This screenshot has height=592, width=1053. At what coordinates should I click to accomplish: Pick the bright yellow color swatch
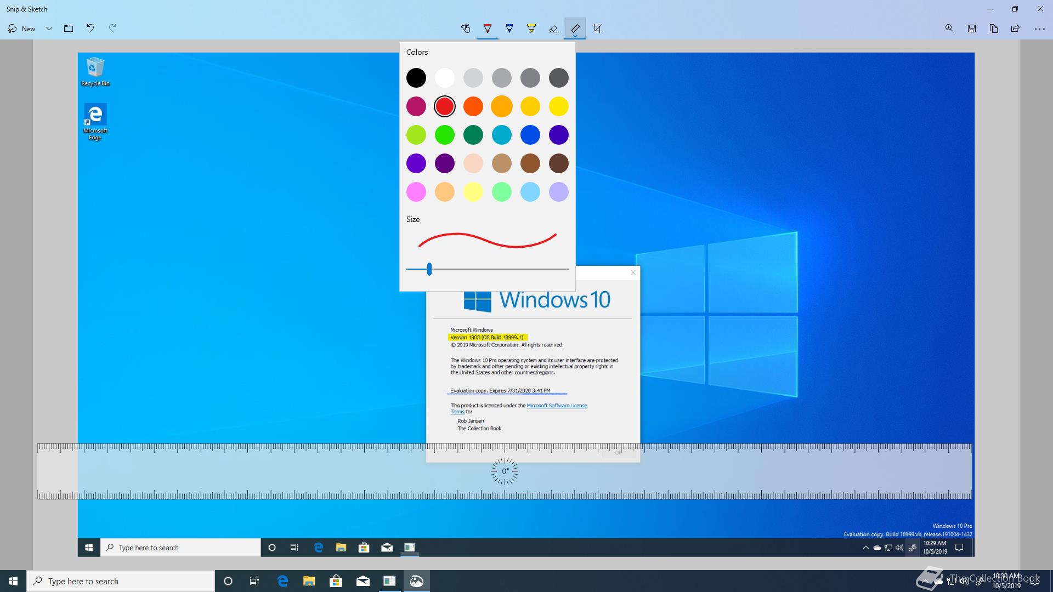pos(559,106)
